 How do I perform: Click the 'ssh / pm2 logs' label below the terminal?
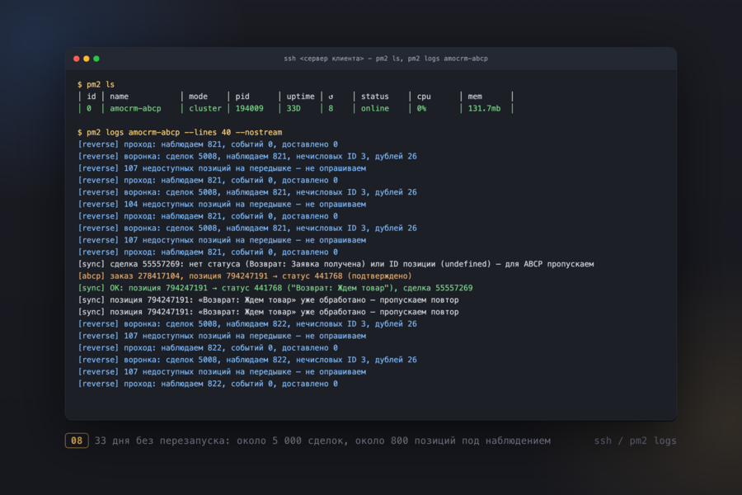(635, 441)
